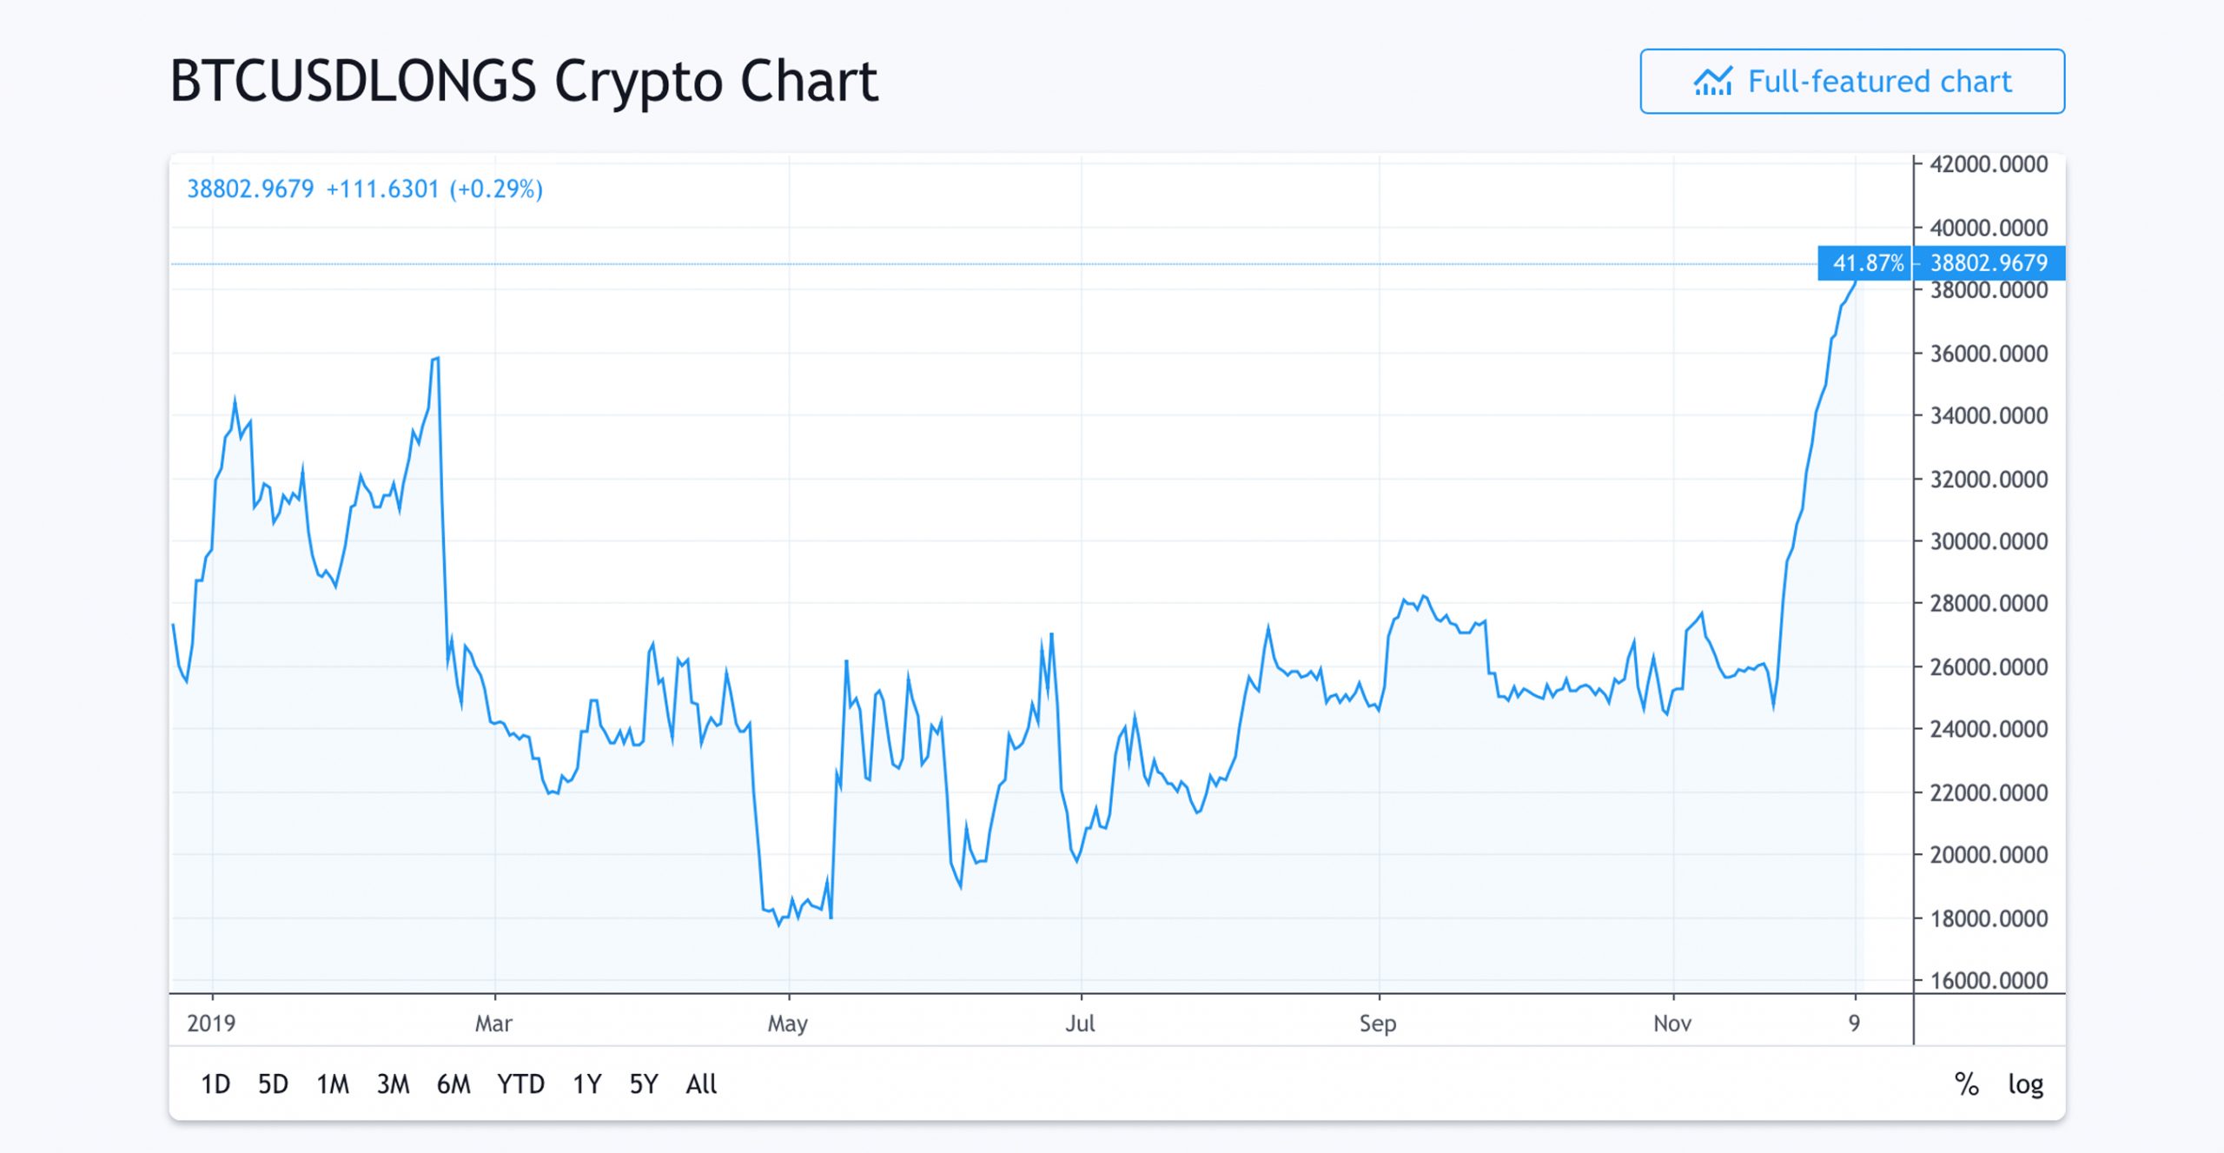Choose the 6M range option
Image resolution: width=2224 pixels, height=1153 pixels.
click(453, 1083)
